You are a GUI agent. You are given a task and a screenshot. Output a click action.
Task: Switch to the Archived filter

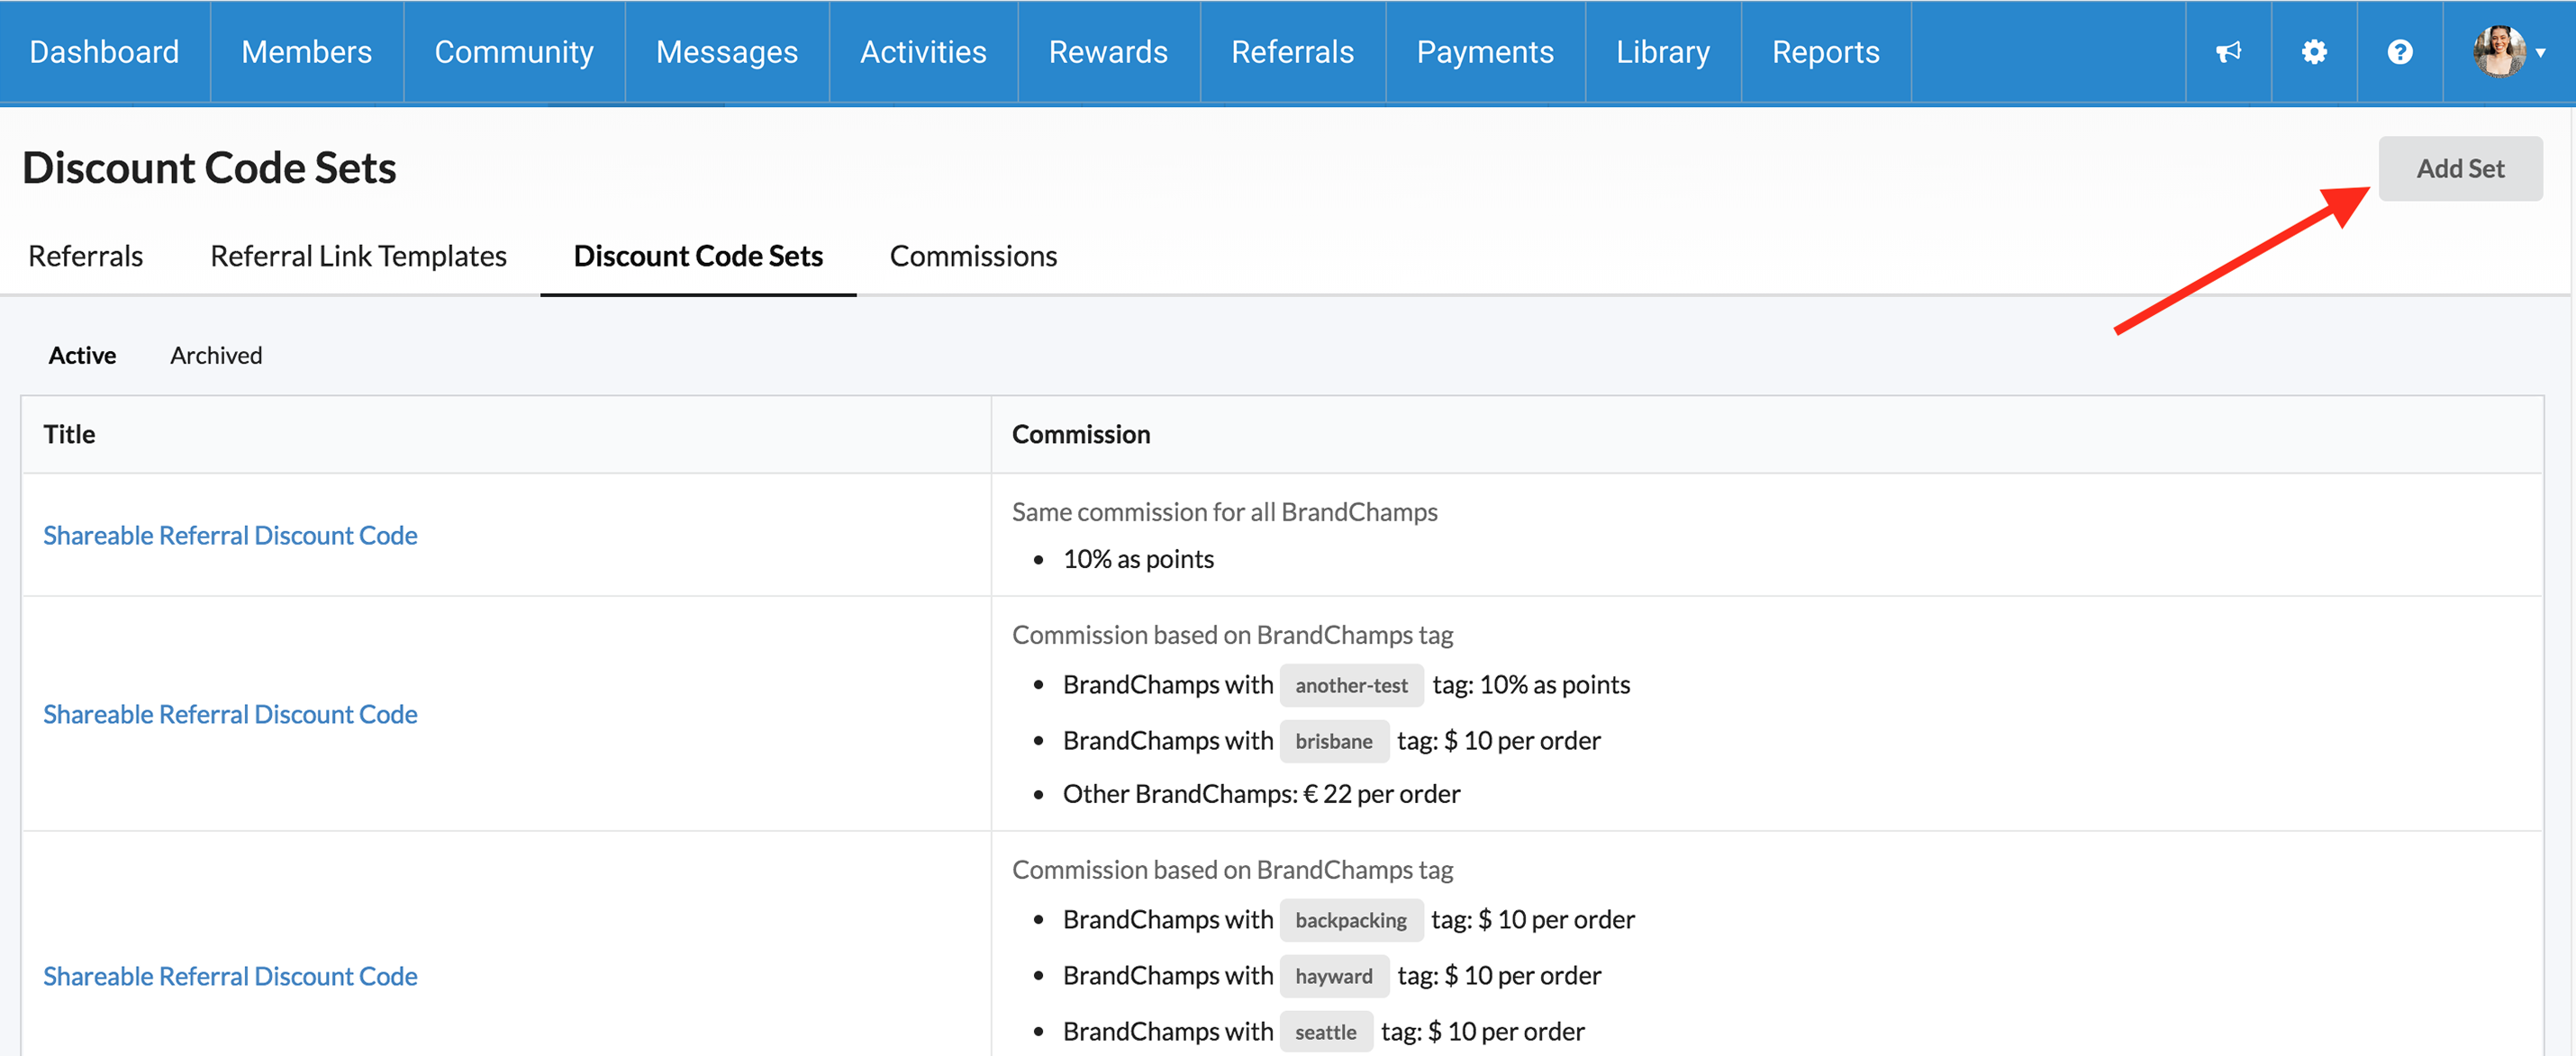click(216, 356)
